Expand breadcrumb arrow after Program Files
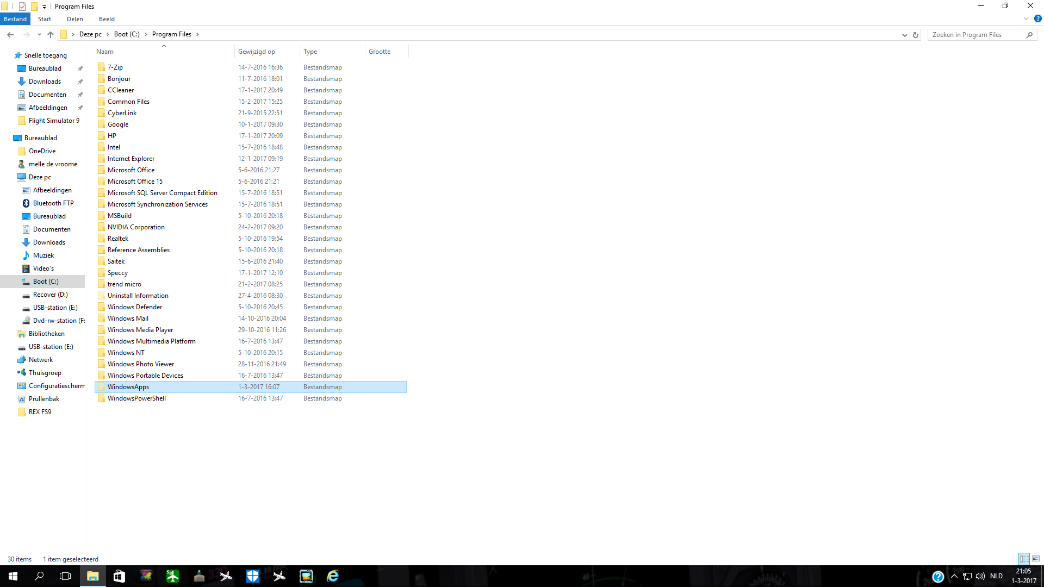Viewport: 1044px width, 587px height. (197, 34)
